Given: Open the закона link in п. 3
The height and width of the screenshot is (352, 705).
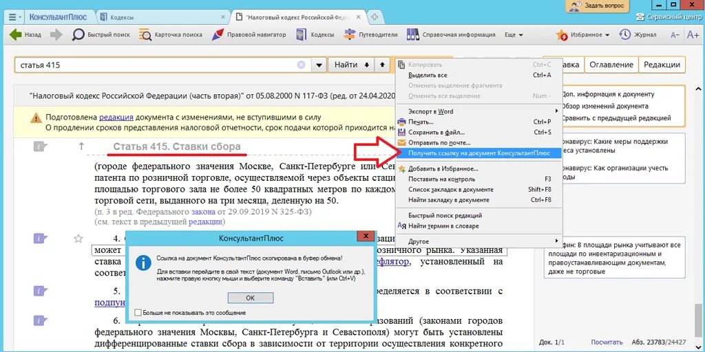Looking at the screenshot, I should [202, 211].
